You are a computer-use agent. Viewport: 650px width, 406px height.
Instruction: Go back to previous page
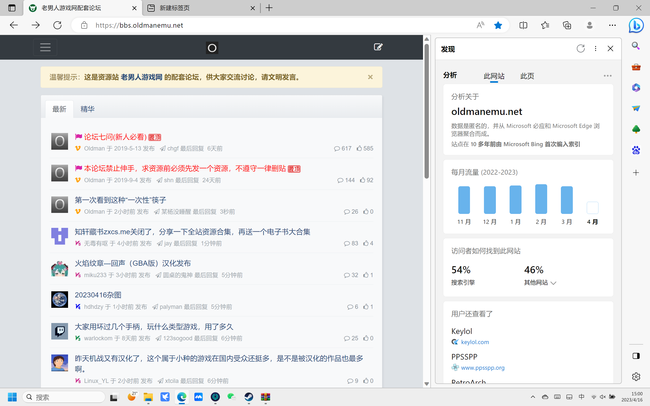[14, 25]
